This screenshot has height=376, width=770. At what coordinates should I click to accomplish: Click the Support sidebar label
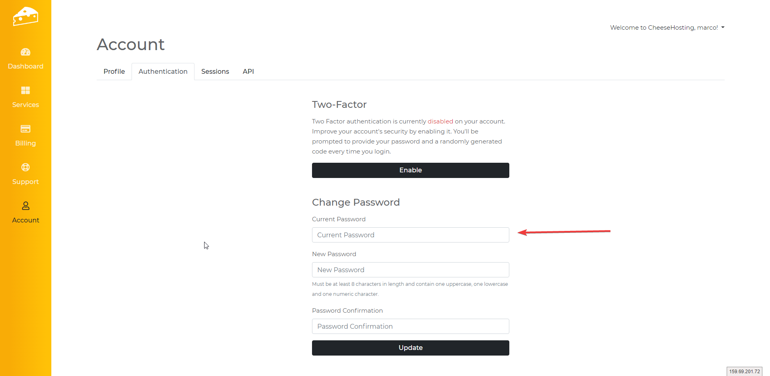(26, 182)
